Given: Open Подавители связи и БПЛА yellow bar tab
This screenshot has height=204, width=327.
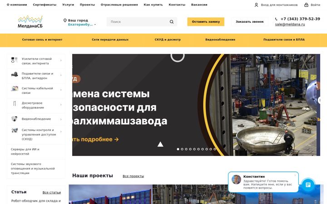Looking at the screenshot, I should tap(284, 39).
